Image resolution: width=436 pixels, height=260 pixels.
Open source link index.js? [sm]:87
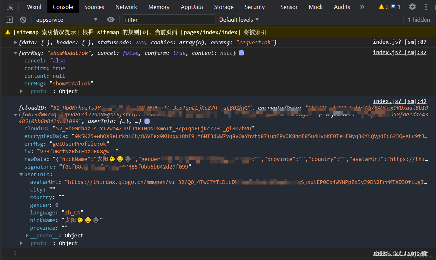click(x=399, y=41)
